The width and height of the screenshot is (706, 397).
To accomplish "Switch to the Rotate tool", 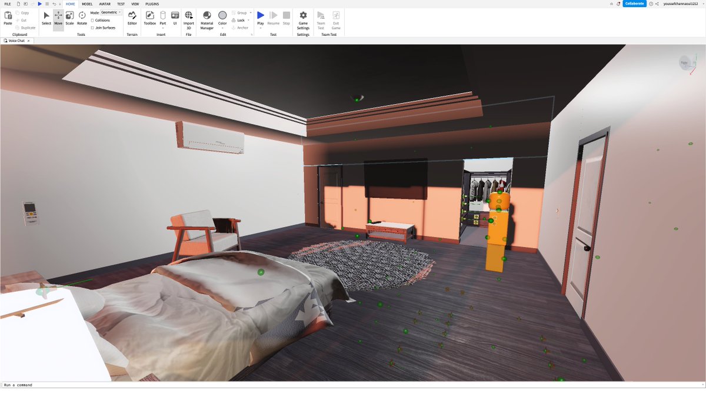I will coord(82,18).
